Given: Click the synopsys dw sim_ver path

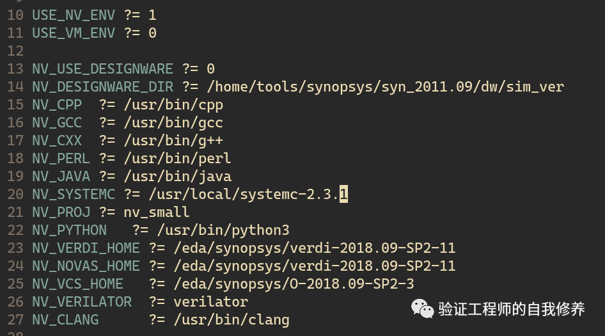Looking at the screenshot, I should pos(386,87).
